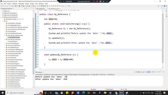168x95 pixels.
Task: Click Collapse All in Package Explorer
Action: point(25,8)
